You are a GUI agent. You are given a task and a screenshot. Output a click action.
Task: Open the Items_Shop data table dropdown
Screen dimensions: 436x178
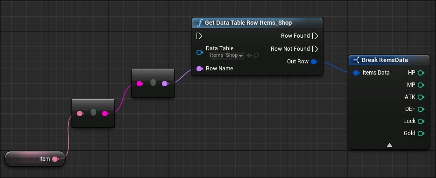point(227,55)
